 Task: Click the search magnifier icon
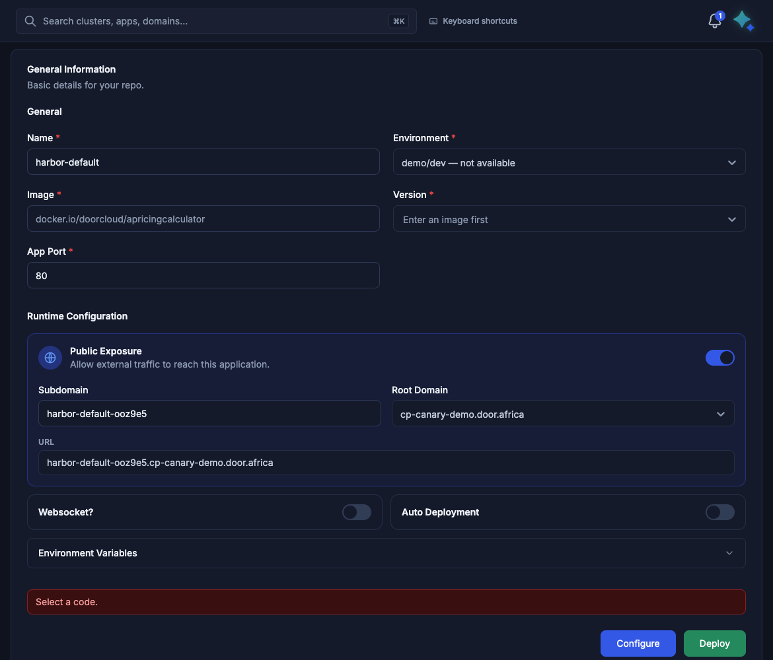tap(30, 21)
